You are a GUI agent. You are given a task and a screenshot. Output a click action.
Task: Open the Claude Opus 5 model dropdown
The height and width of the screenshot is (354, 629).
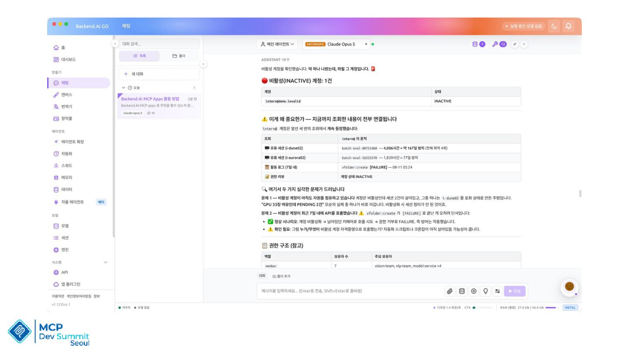(x=336, y=44)
